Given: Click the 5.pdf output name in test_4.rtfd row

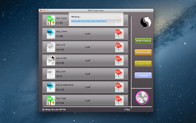Looking at the screenshot, I should 87,61.
